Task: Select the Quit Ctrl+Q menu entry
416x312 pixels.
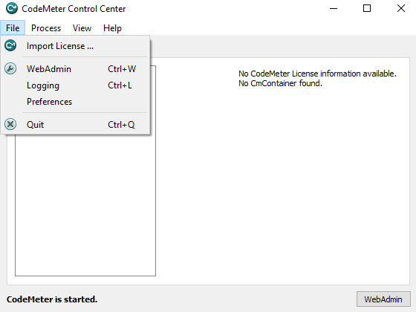Action: [x=76, y=125]
